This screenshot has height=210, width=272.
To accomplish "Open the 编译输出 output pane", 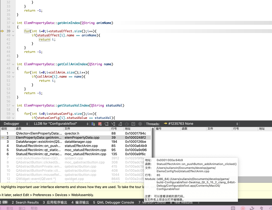I will pyautogui.click(x=80, y=203).
